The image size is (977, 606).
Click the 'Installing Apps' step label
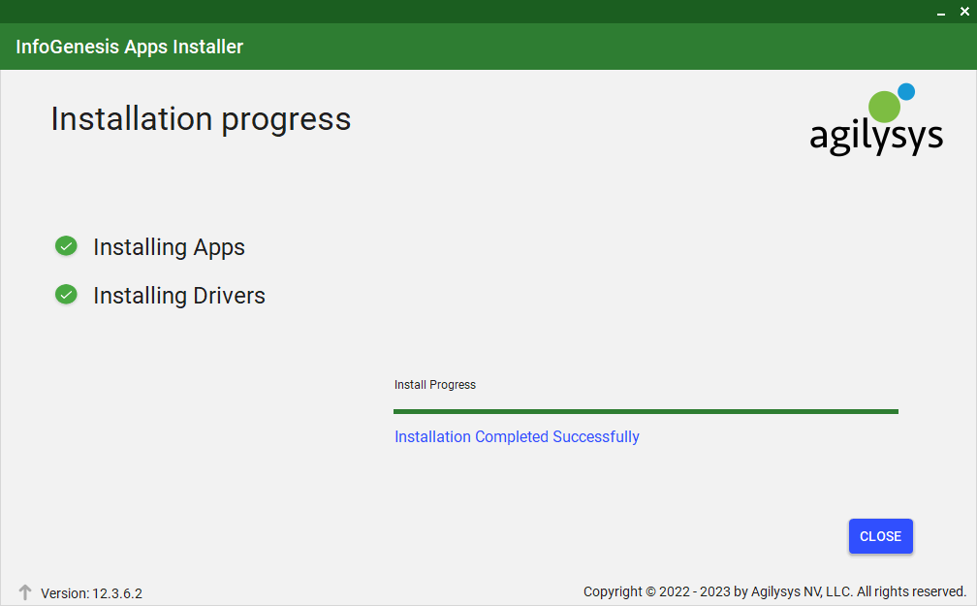169,247
